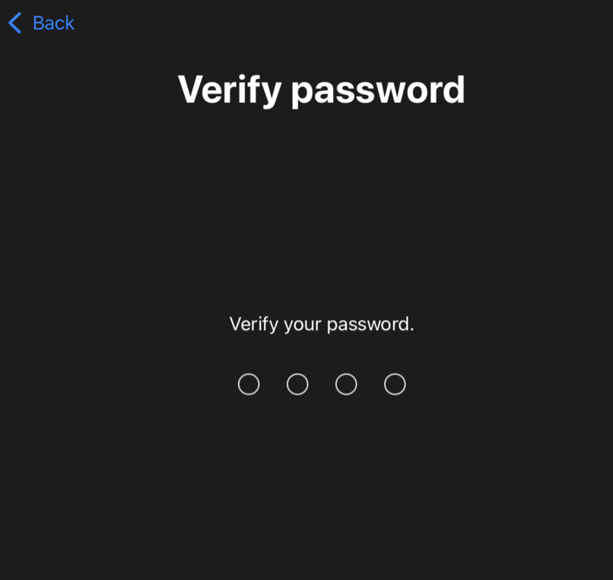This screenshot has width=613, height=580.
Task: Click the word 'password' in bold title
Action: pos(378,91)
